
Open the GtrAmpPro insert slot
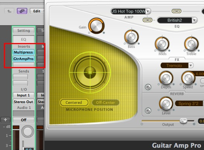[x=24, y=59]
